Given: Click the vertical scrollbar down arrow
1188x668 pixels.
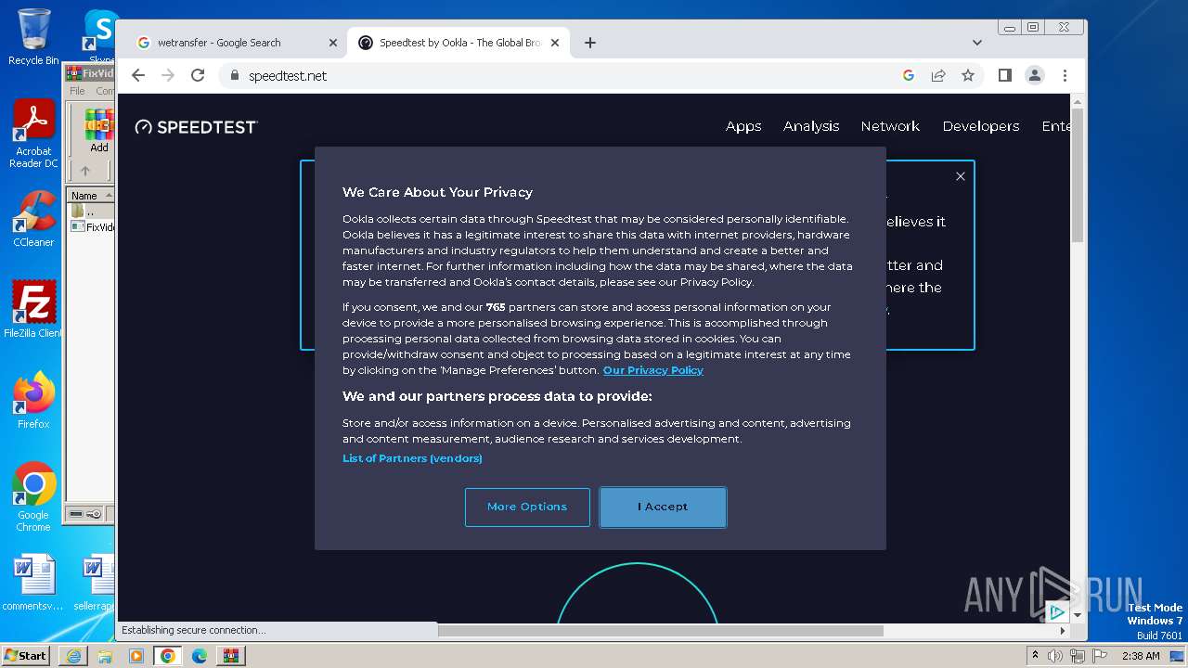Looking at the screenshot, I should coord(1078,615).
